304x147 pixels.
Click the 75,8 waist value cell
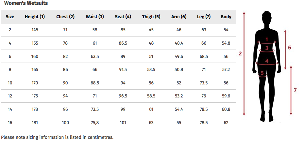click(95, 123)
